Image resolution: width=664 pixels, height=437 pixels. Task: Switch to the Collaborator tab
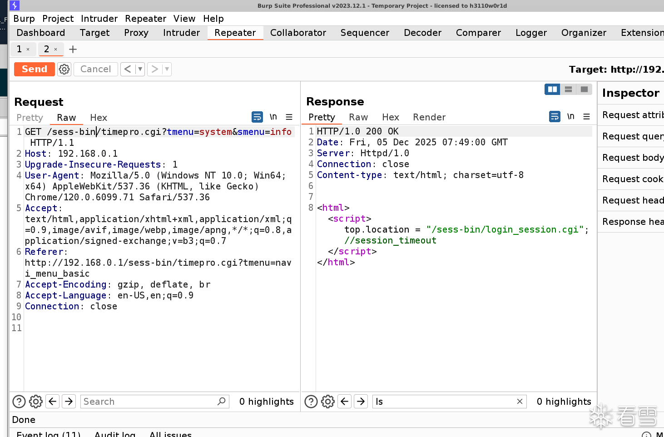click(298, 33)
